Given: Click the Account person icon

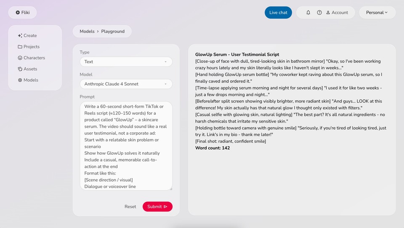Looking at the screenshot, I should click(x=328, y=13).
